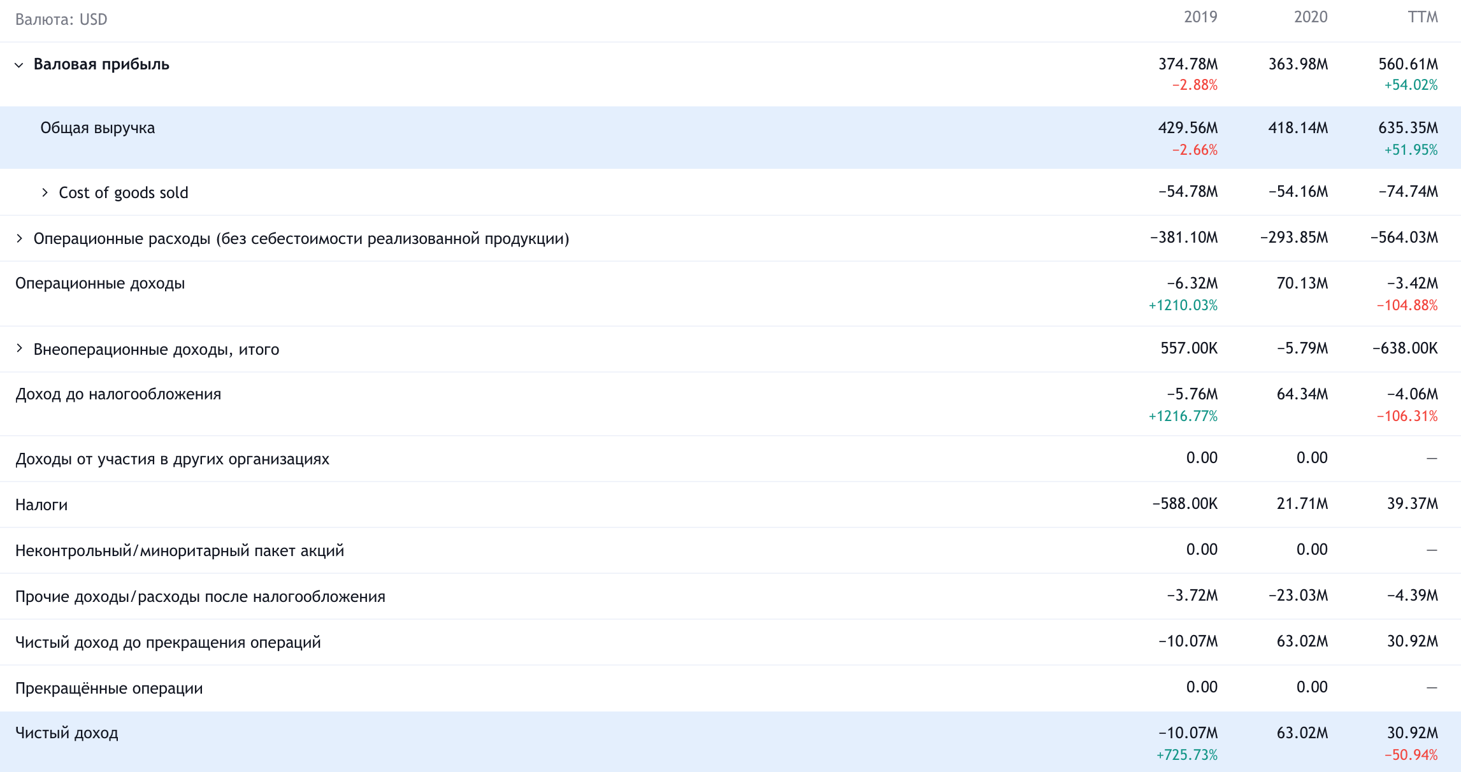This screenshot has height=772, width=1461.
Task: Click taxes value −588.00K
Action: tap(1184, 504)
